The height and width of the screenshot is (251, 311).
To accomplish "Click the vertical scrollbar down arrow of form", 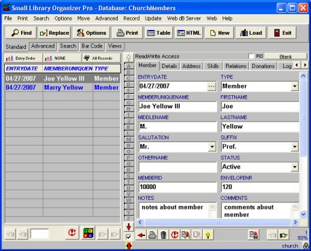I will (304, 214).
